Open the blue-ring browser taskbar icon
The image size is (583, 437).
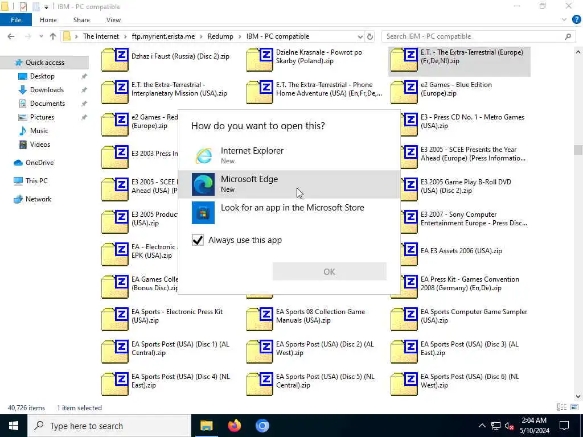click(x=262, y=426)
